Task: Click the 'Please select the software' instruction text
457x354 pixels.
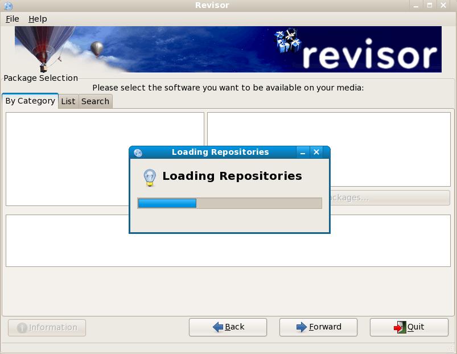Action: tap(228, 88)
